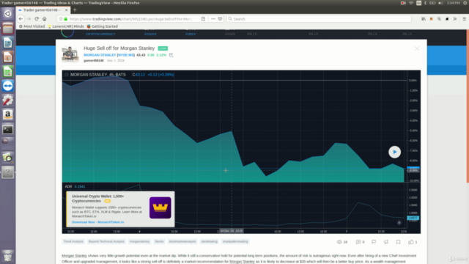
Task: Like the idea with the thumbs-up button
Action: (413, 242)
